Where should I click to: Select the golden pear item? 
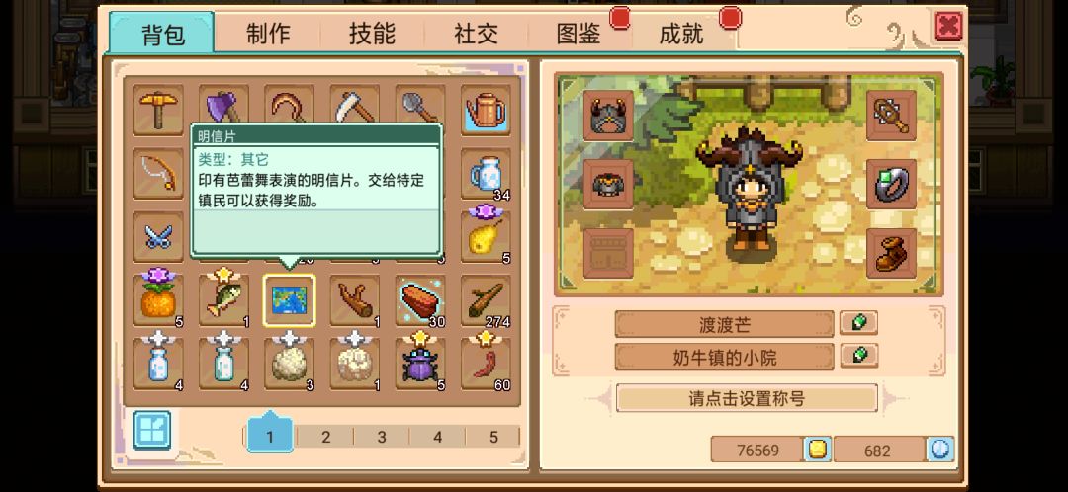[486, 236]
